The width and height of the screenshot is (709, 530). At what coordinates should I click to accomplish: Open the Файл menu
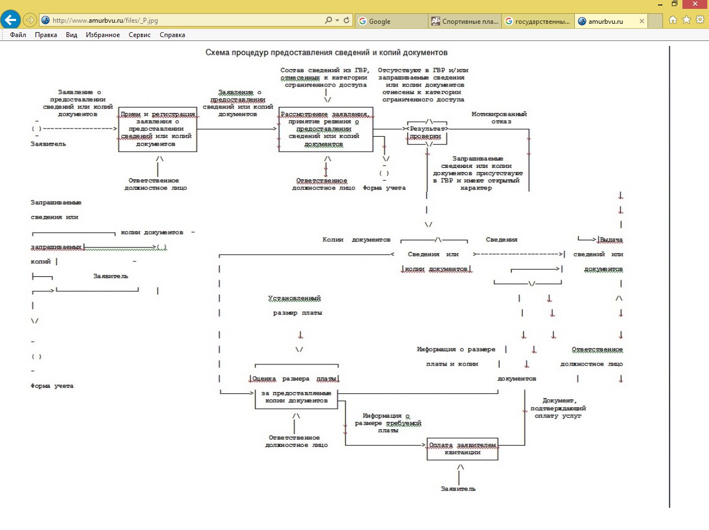click(x=18, y=35)
